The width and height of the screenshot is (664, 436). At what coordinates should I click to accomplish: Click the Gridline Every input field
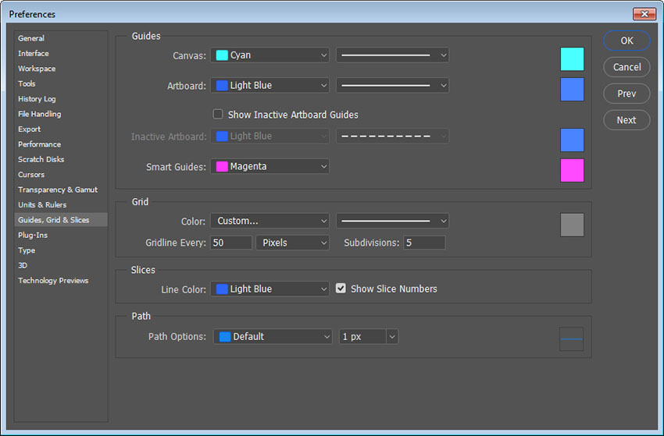pyautogui.click(x=230, y=243)
